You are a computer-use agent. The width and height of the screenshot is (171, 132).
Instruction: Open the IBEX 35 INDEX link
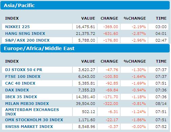pyautogui.click(x=21, y=97)
